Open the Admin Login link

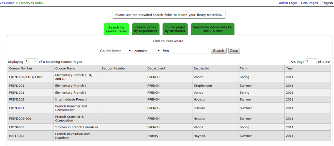pyautogui.click(x=288, y=3)
